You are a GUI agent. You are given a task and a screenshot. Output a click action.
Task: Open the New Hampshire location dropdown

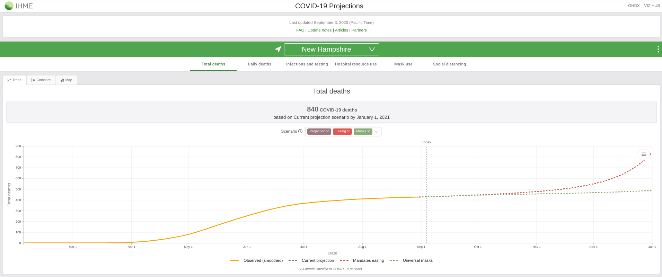coord(332,50)
